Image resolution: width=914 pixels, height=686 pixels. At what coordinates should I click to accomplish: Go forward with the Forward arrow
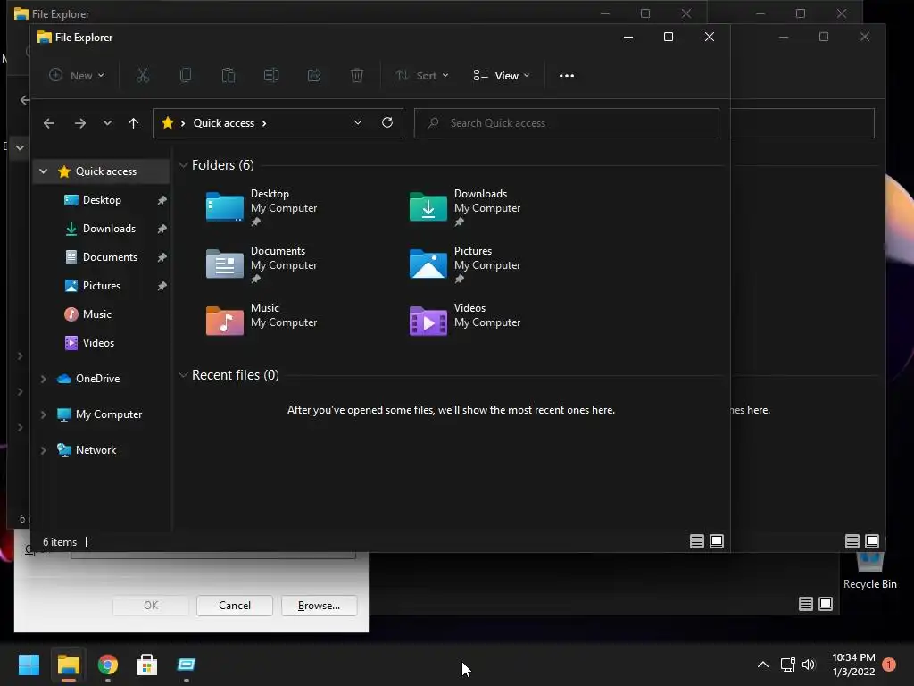(80, 123)
